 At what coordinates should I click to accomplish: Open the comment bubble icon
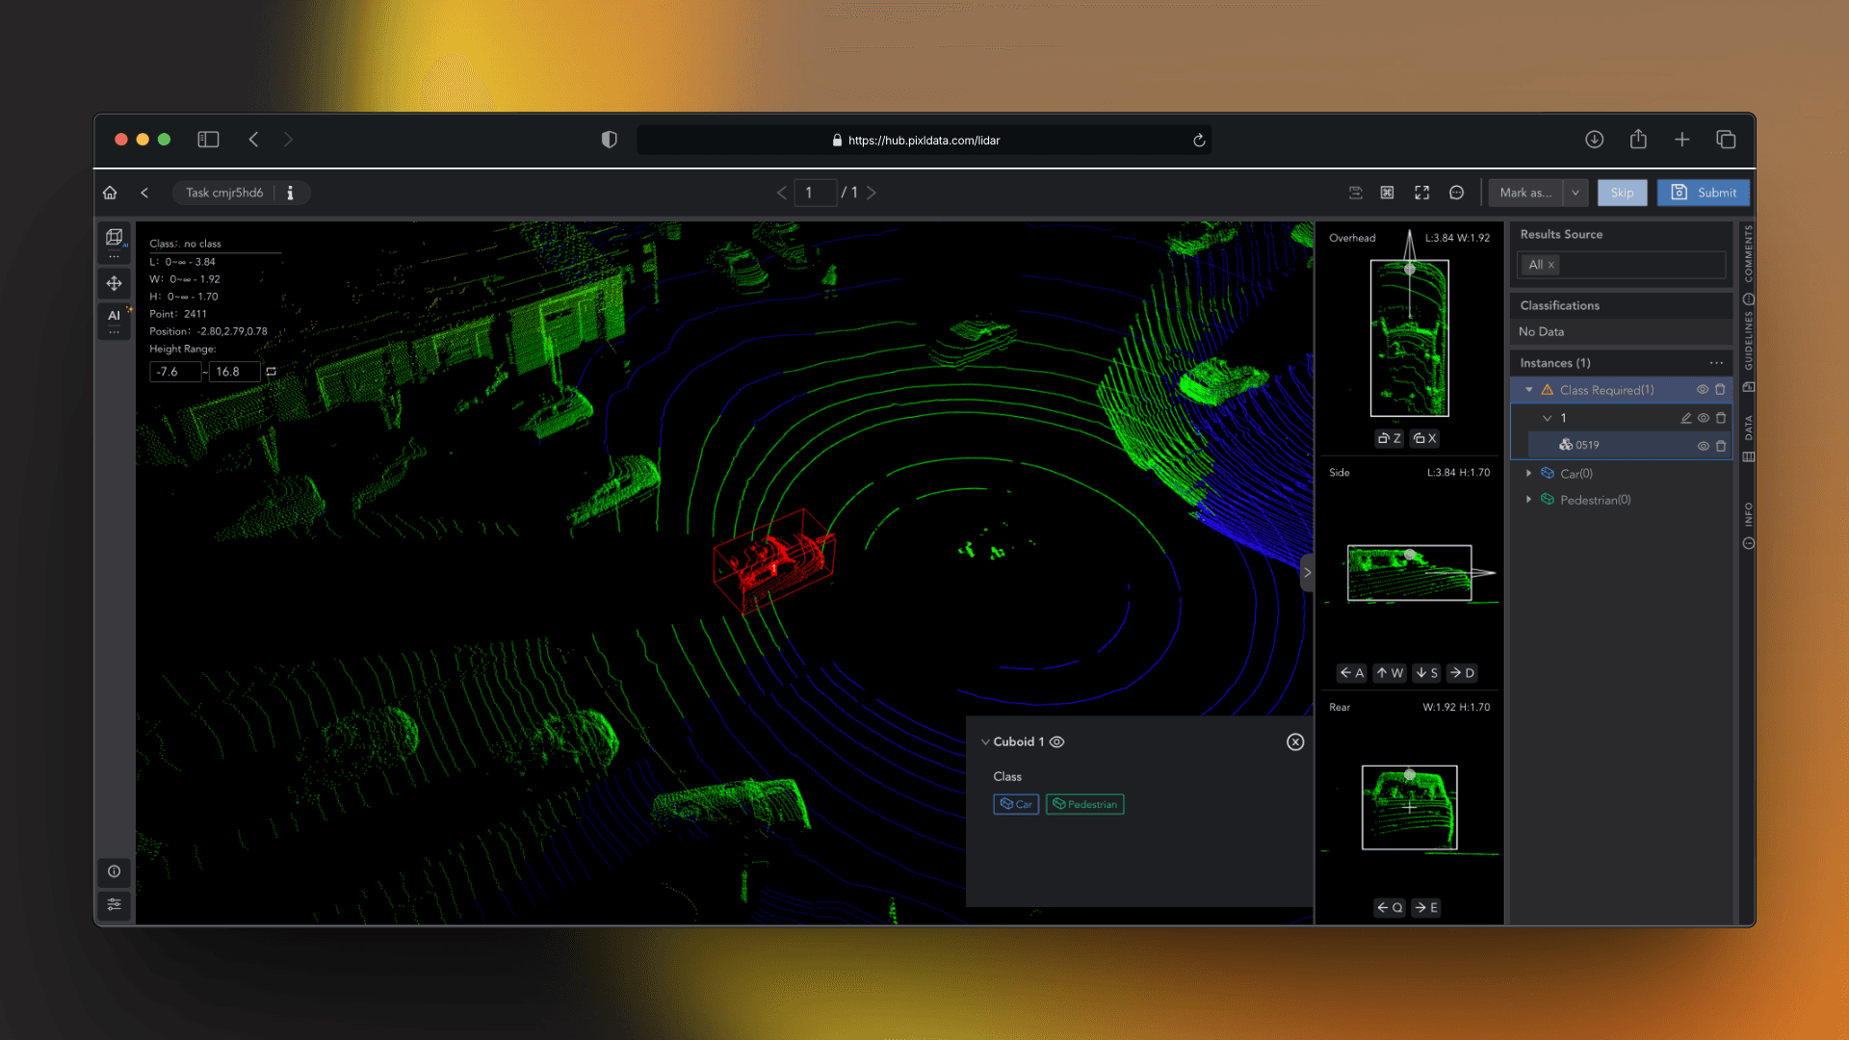coord(1456,193)
